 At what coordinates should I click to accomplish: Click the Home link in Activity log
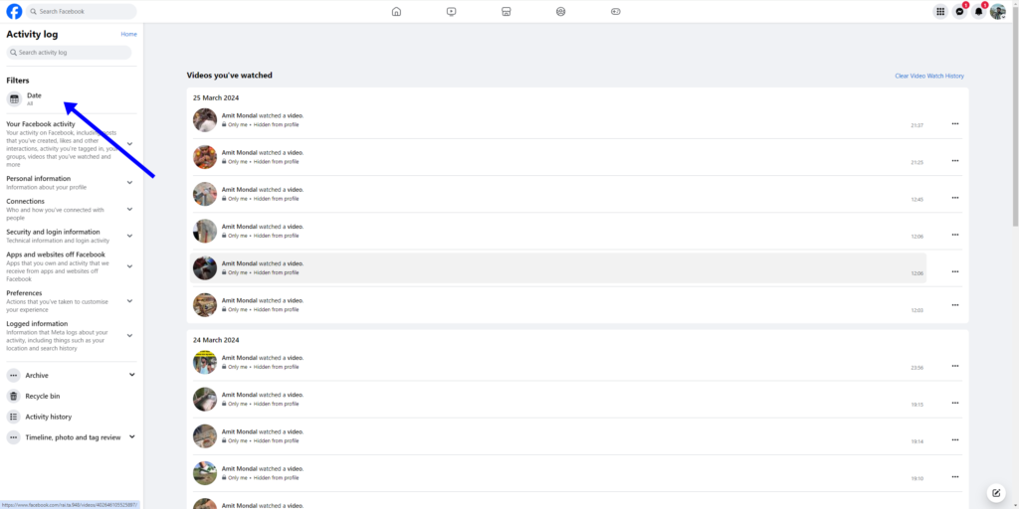coord(128,34)
